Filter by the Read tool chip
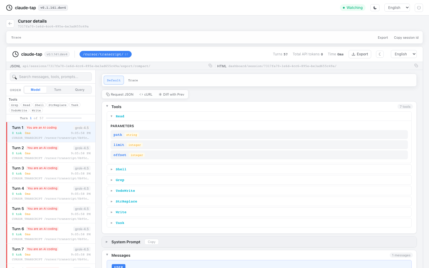The height and width of the screenshot is (268, 429). coord(27,105)
